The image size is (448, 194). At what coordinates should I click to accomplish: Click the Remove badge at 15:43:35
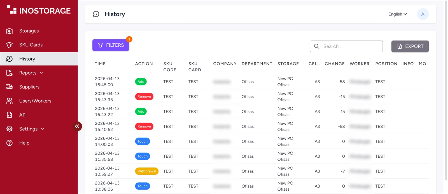tap(144, 97)
